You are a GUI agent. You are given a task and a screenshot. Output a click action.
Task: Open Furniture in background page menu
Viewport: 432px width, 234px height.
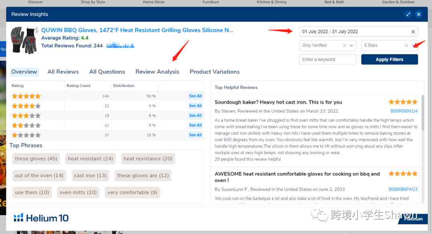tap(211, 2)
